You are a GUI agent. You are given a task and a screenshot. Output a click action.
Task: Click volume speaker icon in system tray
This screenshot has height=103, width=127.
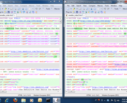pyautogui.click(x=119, y=100)
